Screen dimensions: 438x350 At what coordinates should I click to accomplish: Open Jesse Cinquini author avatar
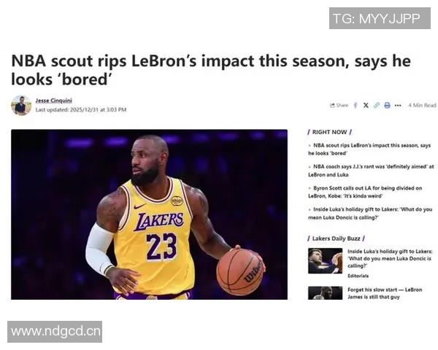tap(21, 105)
